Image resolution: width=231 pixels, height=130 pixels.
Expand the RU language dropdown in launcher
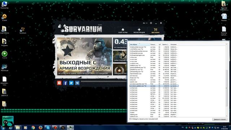[x=145, y=23]
